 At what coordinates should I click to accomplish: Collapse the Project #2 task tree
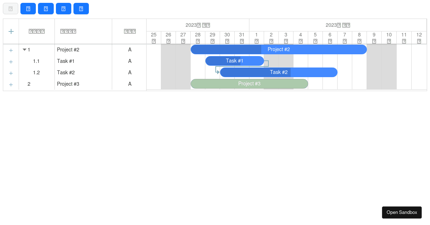(24, 50)
